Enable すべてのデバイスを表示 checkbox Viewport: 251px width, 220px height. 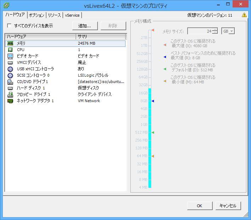(9, 26)
